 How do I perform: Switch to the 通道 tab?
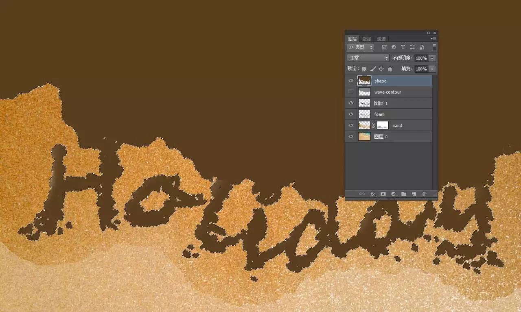point(381,39)
